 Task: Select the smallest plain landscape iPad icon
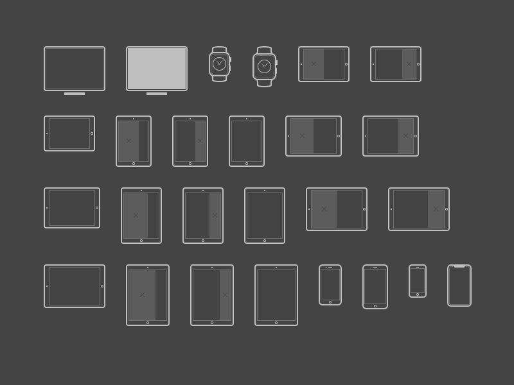(69, 133)
